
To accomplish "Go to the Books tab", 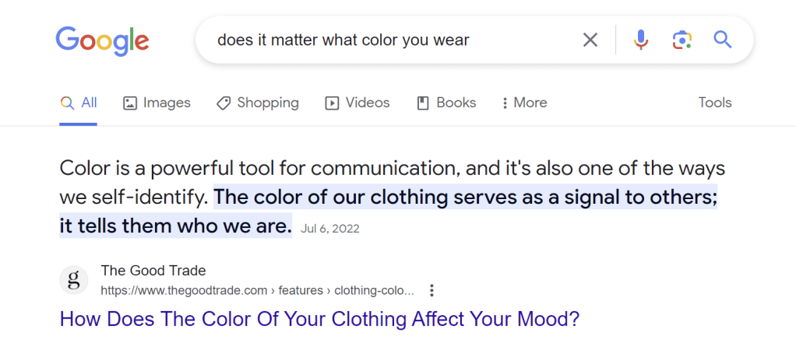I will pyautogui.click(x=446, y=103).
